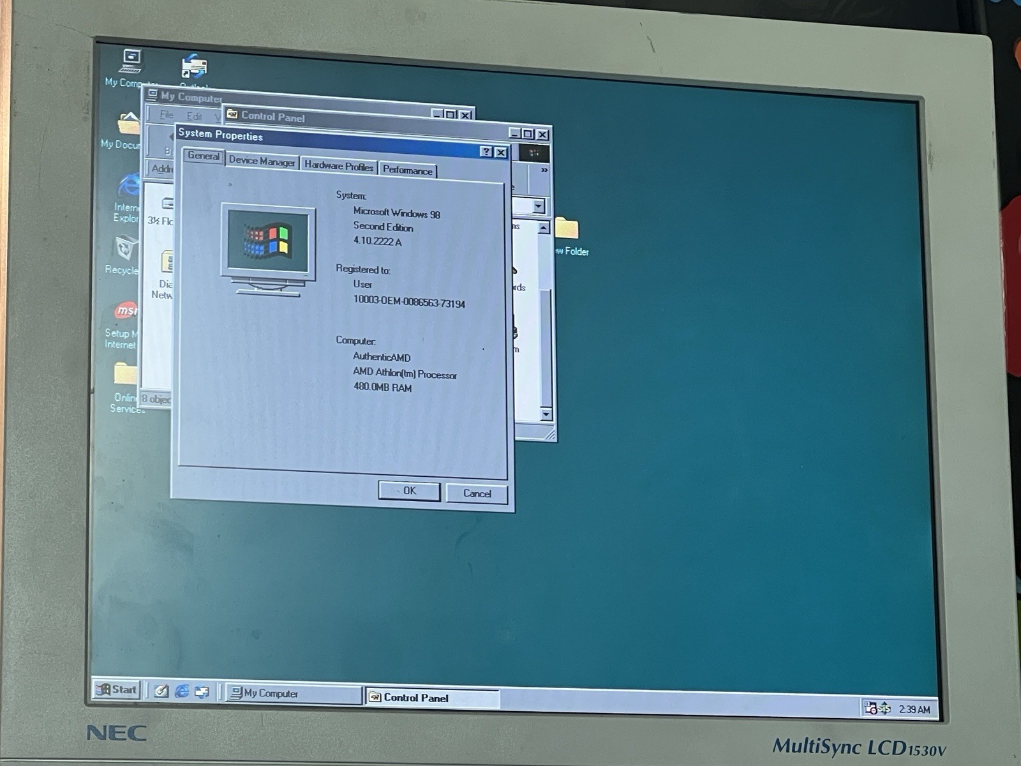Viewport: 1021px width, 766px height.
Task: Click the '8 object(s)' status bar text
Action: coord(156,399)
